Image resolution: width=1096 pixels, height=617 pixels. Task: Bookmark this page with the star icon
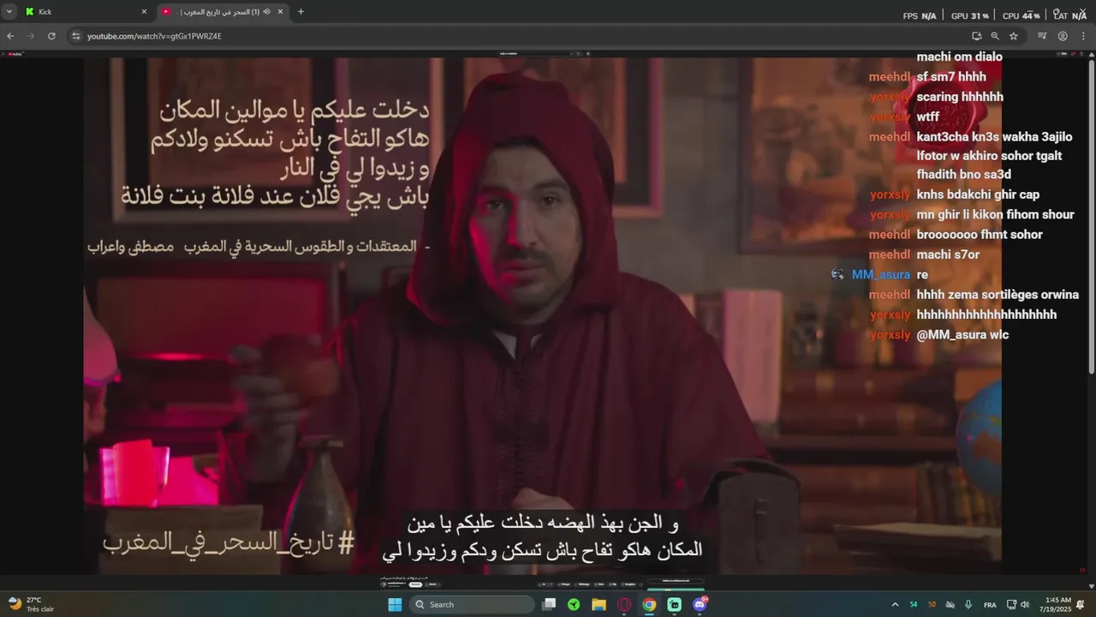point(1014,36)
